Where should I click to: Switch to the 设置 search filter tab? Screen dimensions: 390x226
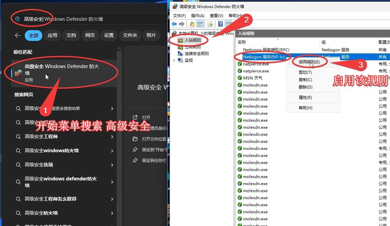109,35
